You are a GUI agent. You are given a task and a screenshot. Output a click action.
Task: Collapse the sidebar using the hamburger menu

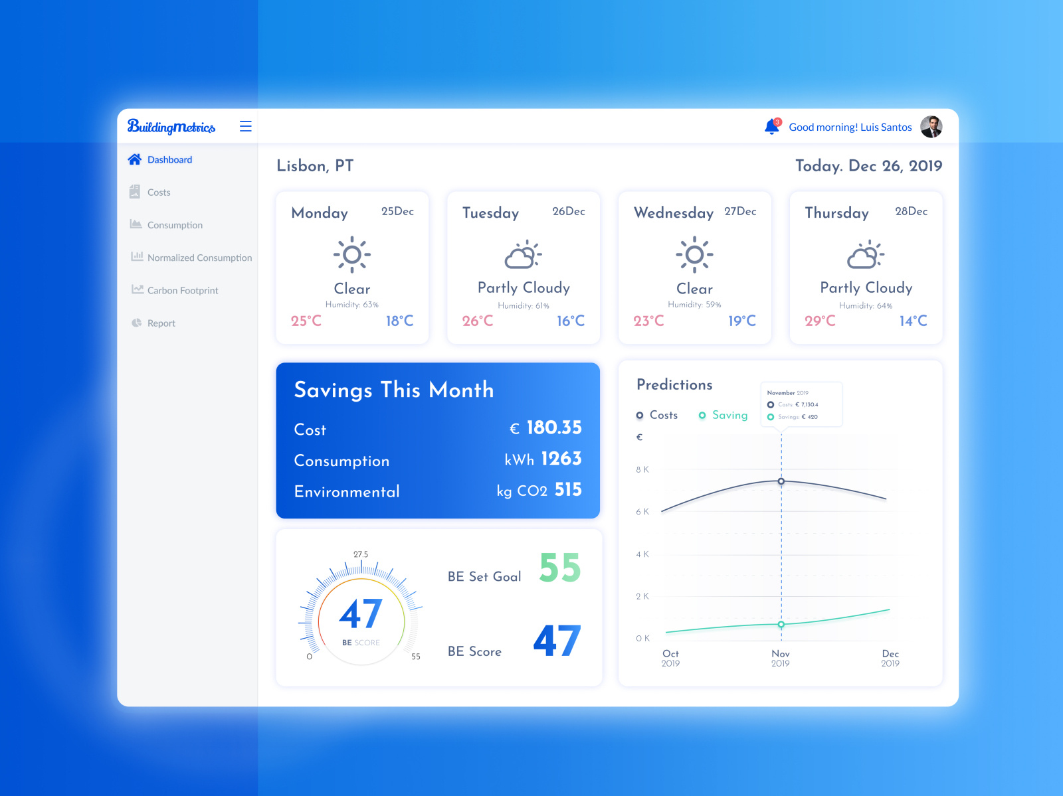click(245, 126)
